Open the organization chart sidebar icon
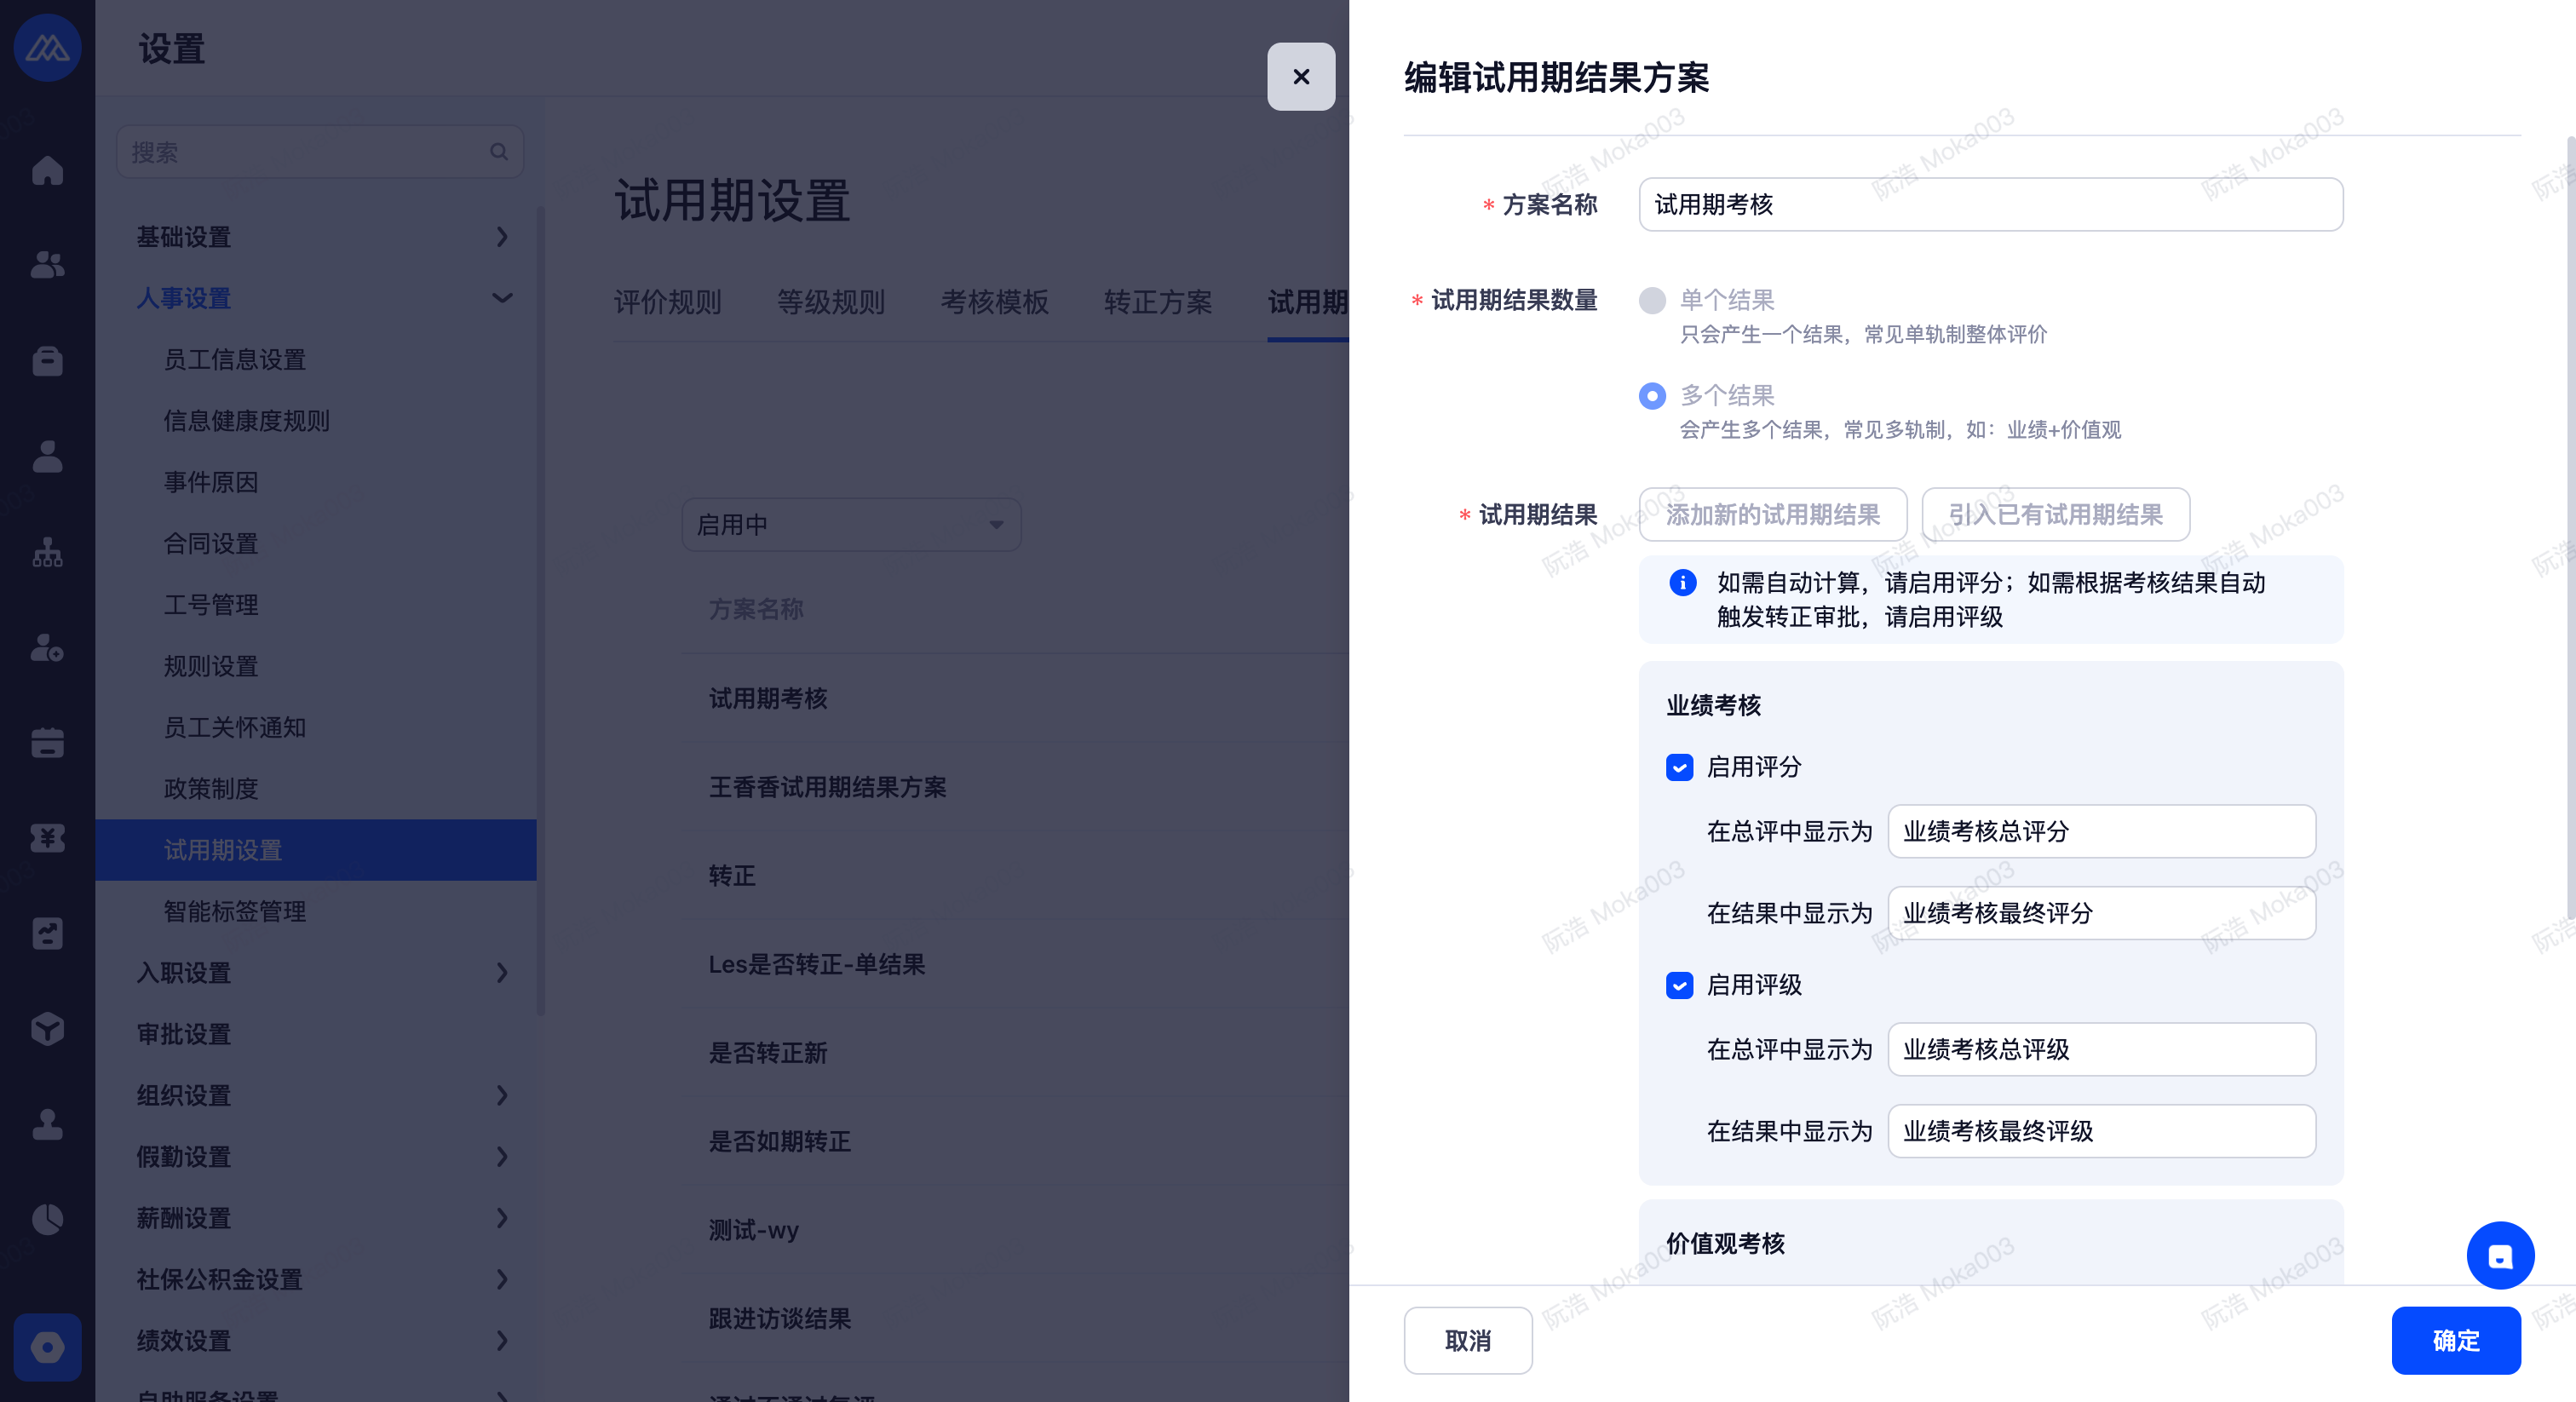This screenshot has height=1402, width=2576. 47,552
